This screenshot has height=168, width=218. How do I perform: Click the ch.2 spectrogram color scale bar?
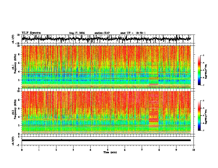pyautogui.click(x=199, y=116)
